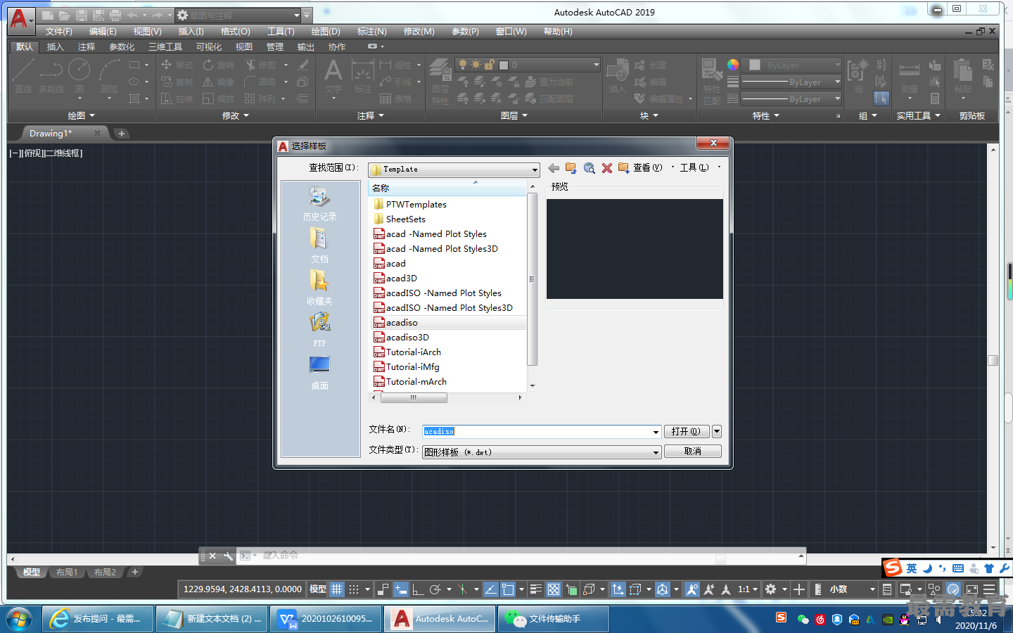Click the Measure (测量) utility icon
Image resolution: width=1013 pixels, height=633 pixels.
(910, 76)
